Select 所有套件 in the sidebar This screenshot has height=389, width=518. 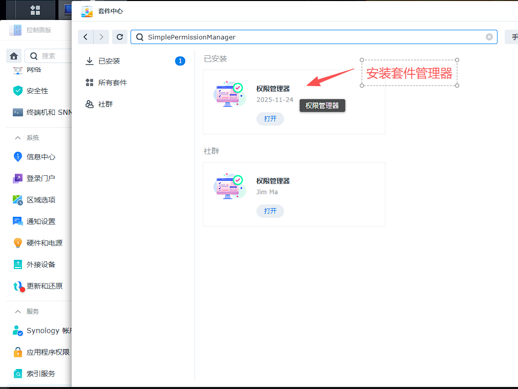tap(112, 83)
